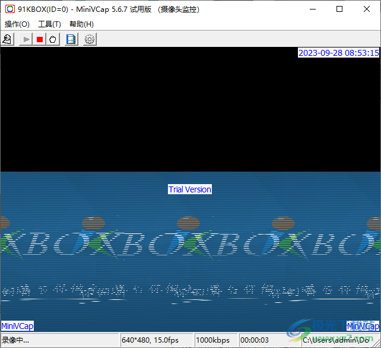Click the hand tool toolbar icon
The image size is (381, 348).
coord(53,39)
